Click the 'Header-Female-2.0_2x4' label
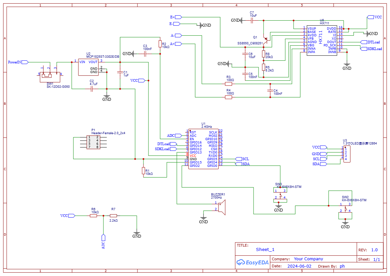This screenshot has height=276, width=390. tap(108, 133)
